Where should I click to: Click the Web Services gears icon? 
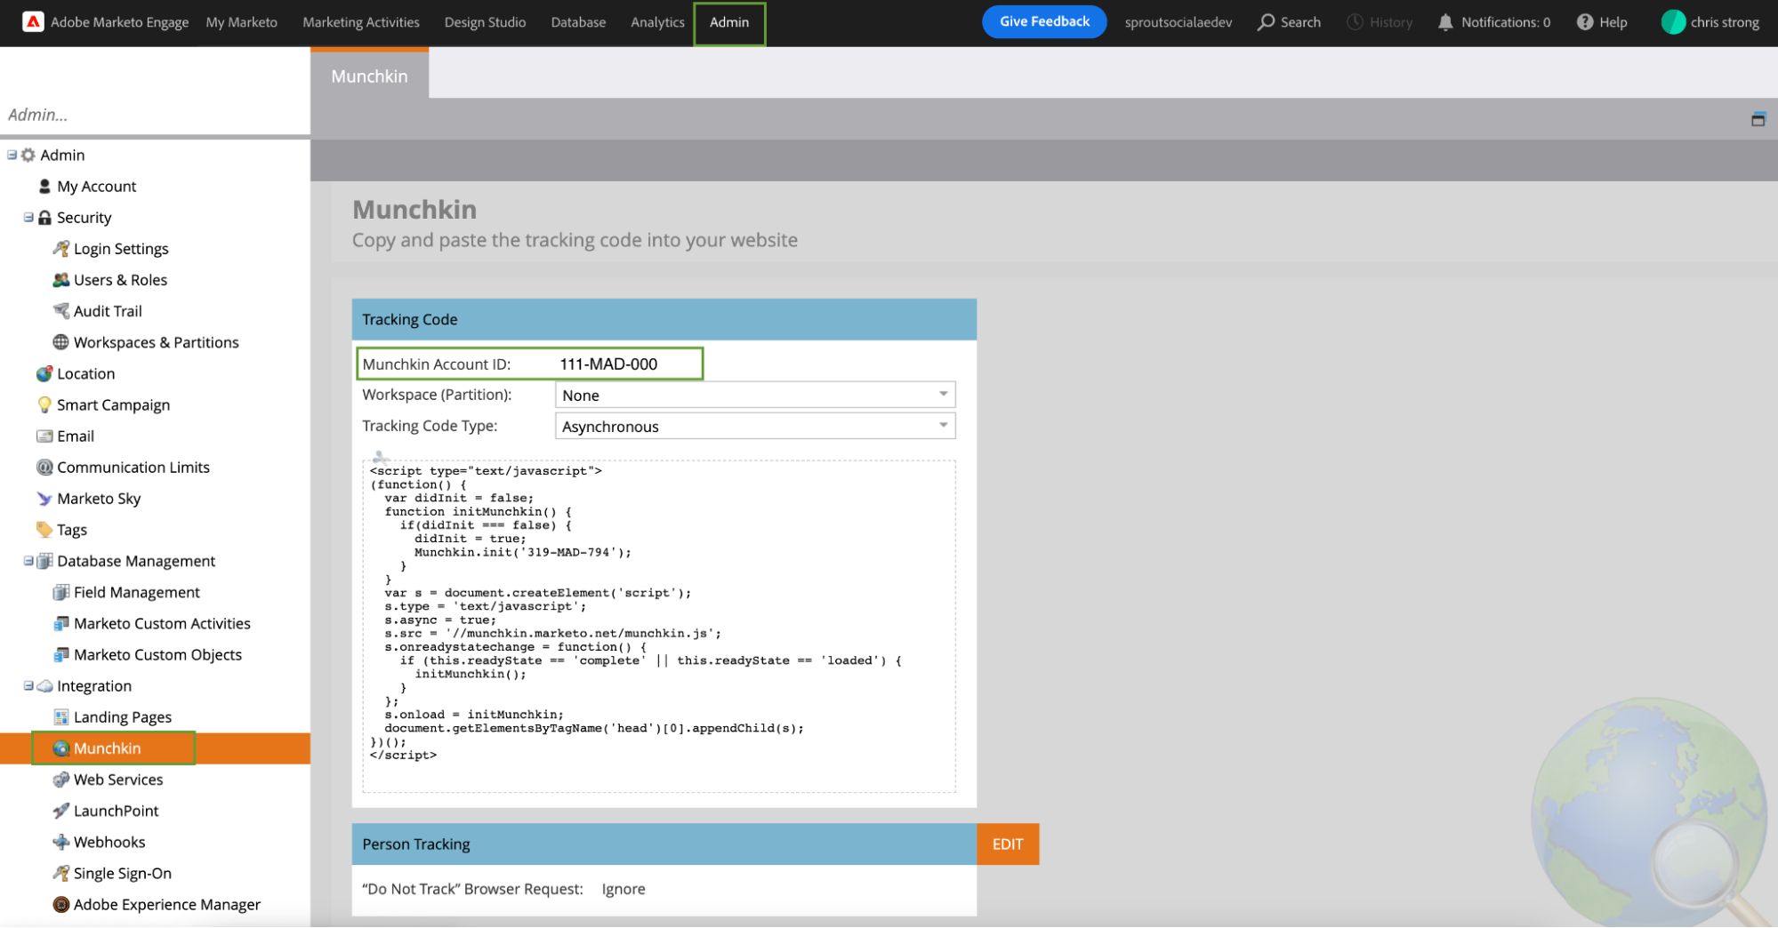tap(60, 779)
